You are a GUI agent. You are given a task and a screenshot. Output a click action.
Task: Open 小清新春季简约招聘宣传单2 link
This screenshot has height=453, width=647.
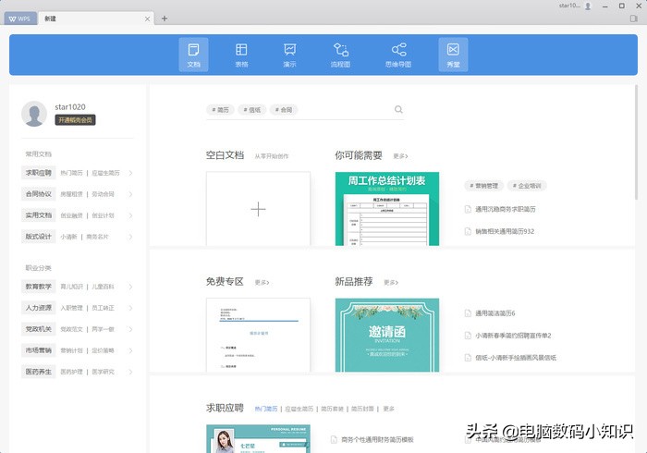[513, 336]
